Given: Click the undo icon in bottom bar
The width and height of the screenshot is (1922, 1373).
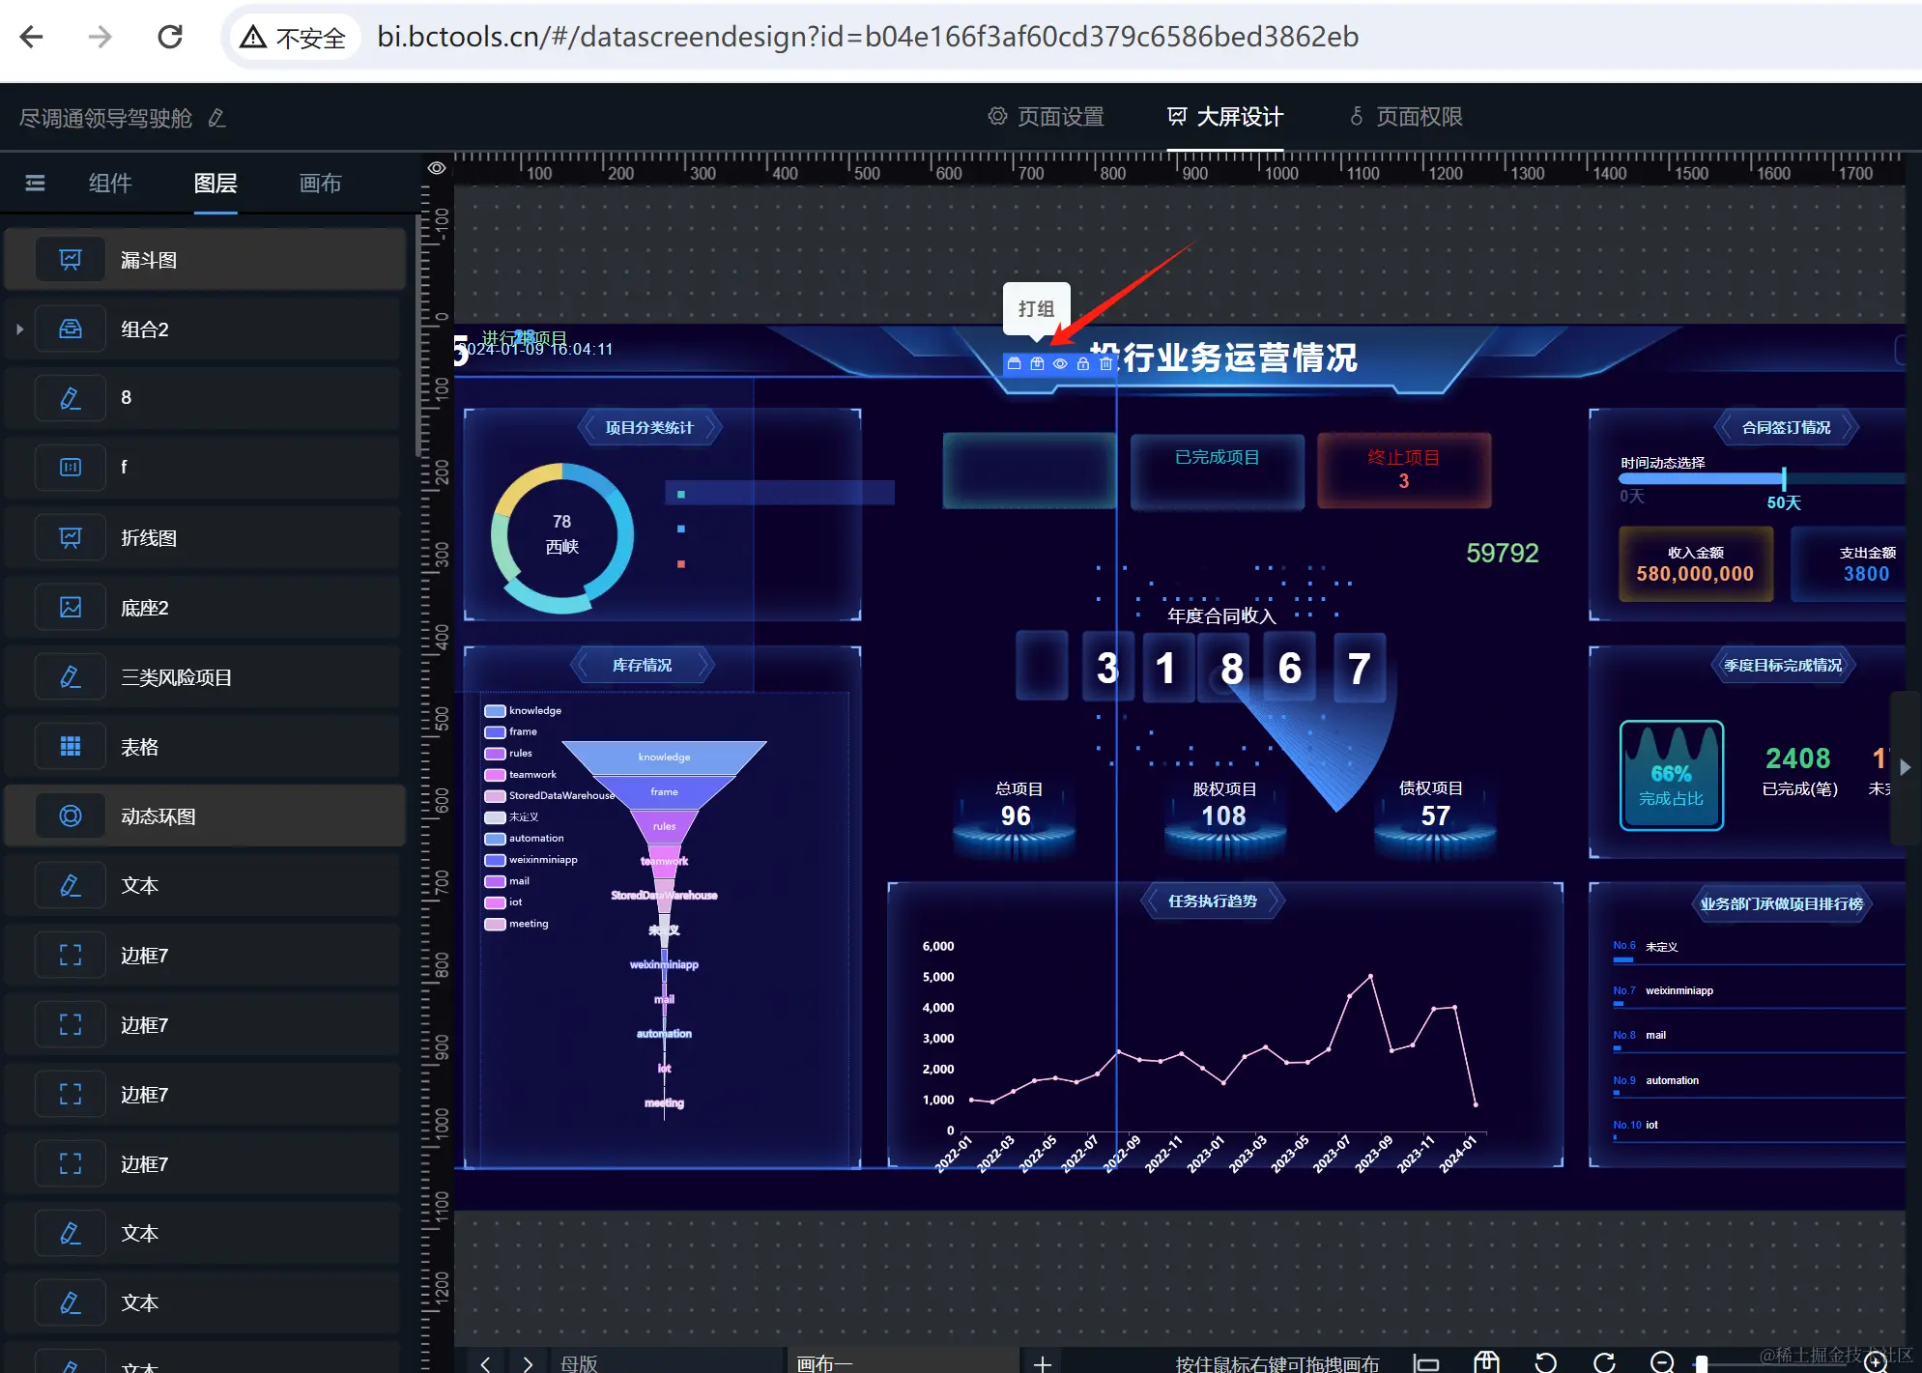Looking at the screenshot, I should [1545, 1362].
